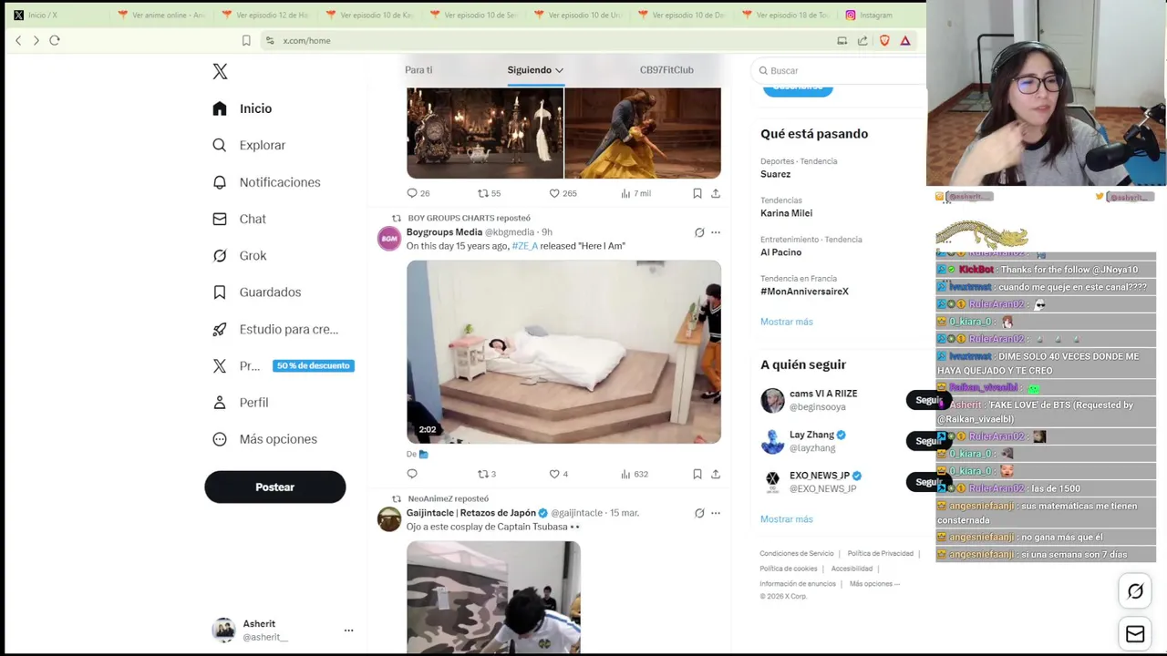View stats of post with 7 mil views
The image size is (1167, 656).
pyautogui.click(x=635, y=193)
